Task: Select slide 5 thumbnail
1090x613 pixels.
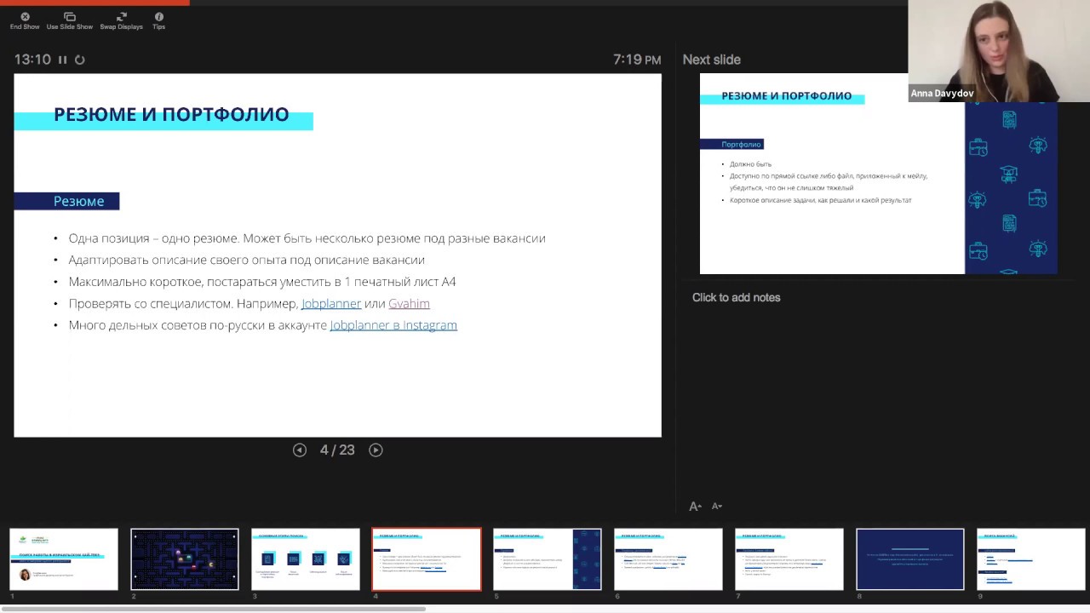Action: coord(548,559)
